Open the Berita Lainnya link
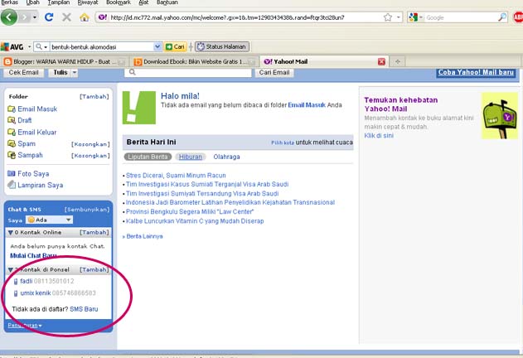Viewport: 523px width, 358px height. (143, 236)
